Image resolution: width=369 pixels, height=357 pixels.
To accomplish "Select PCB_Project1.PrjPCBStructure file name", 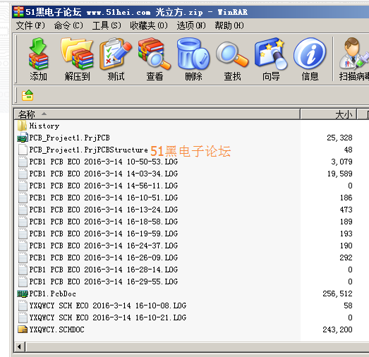I will coord(88,150).
